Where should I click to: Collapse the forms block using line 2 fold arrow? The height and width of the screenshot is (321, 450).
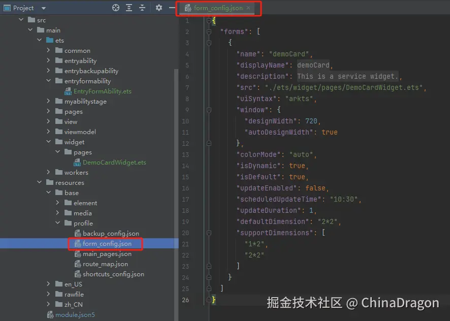[209, 31]
